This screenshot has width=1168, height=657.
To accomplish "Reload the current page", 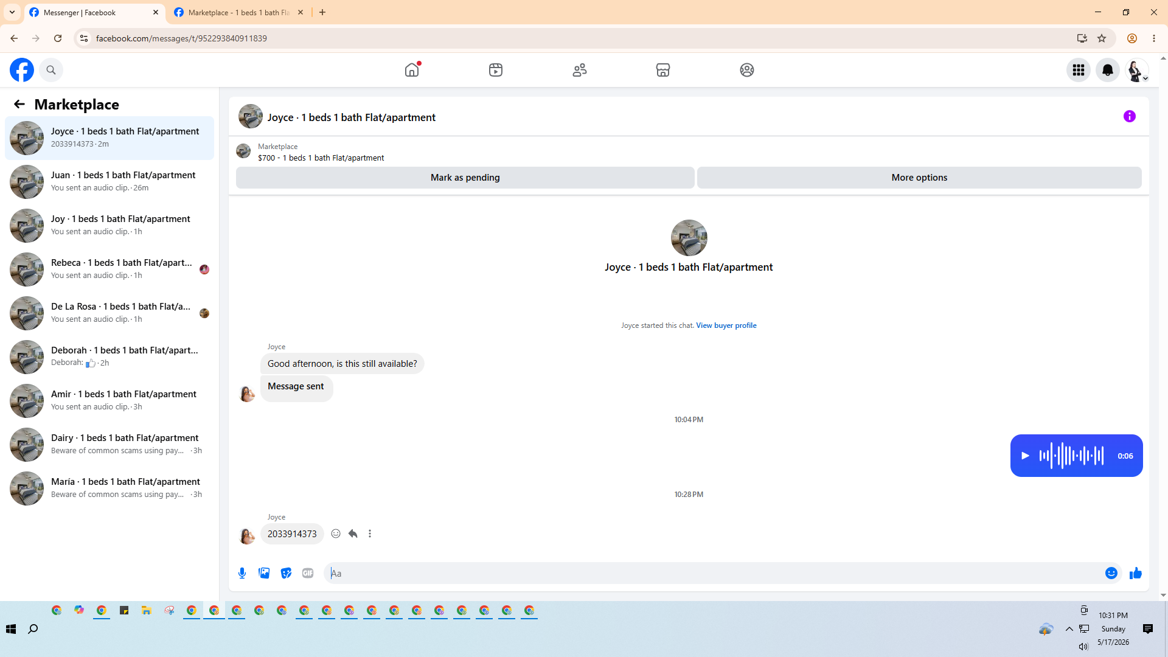I will point(58,38).
